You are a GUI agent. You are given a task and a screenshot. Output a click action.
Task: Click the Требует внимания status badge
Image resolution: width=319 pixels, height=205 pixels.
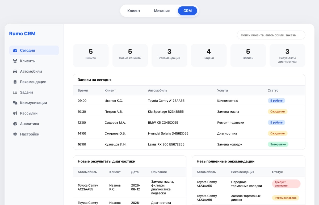286,184
